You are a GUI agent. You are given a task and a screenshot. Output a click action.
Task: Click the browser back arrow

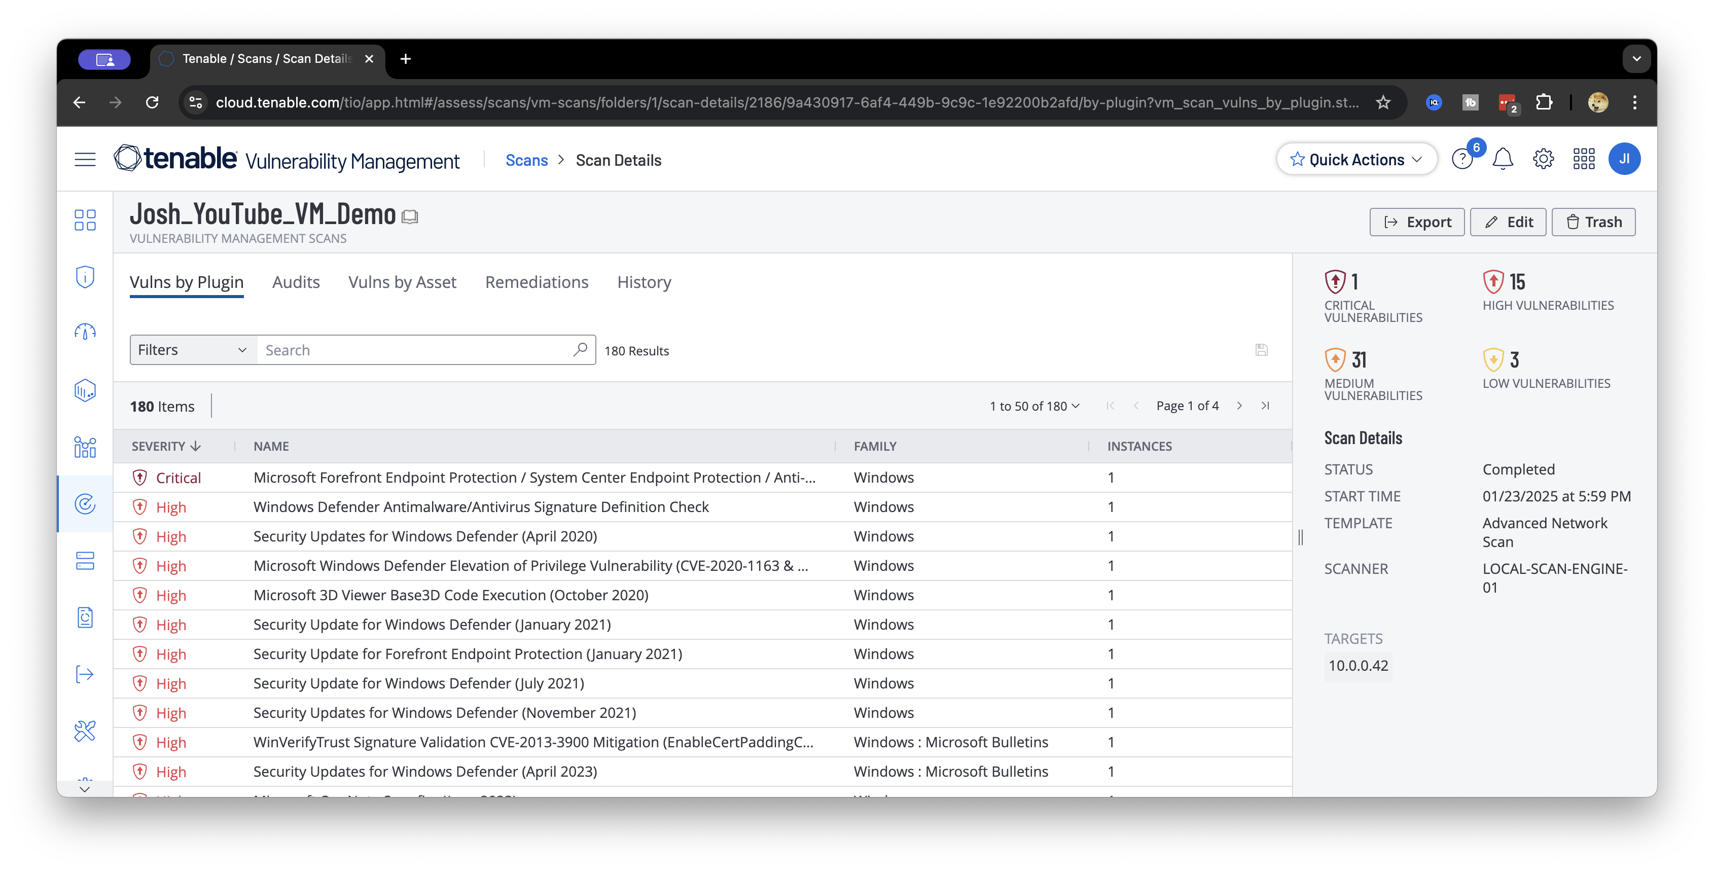[x=79, y=102]
